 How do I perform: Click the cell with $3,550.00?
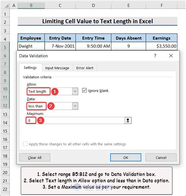162,46
